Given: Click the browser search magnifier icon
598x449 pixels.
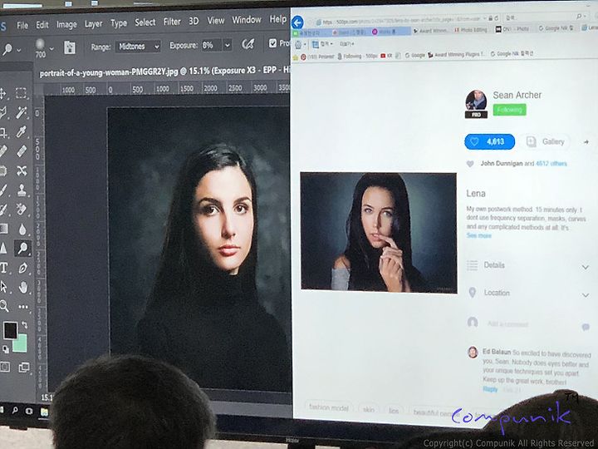Looking at the screenshot, I should pos(580,17).
